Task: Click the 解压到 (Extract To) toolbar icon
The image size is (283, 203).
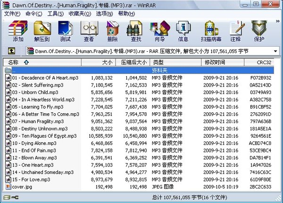Action: [x=42, y=28]
